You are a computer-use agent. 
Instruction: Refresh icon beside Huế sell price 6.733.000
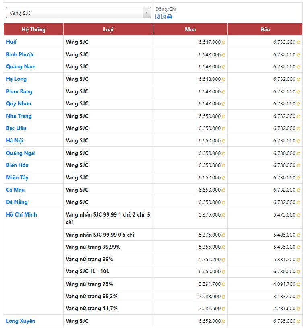[x=298, y=42]
